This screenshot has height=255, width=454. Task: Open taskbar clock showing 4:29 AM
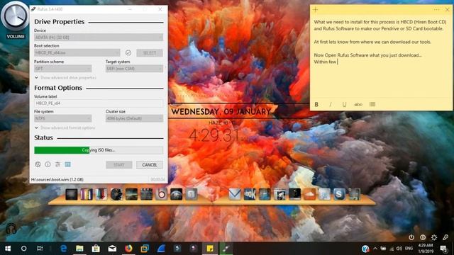pos(426,249)
